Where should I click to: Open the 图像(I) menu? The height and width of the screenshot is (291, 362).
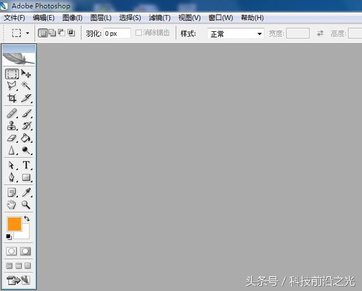[72, 18]
